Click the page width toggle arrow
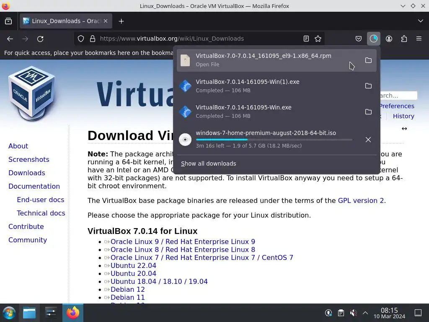 (404, 128)
